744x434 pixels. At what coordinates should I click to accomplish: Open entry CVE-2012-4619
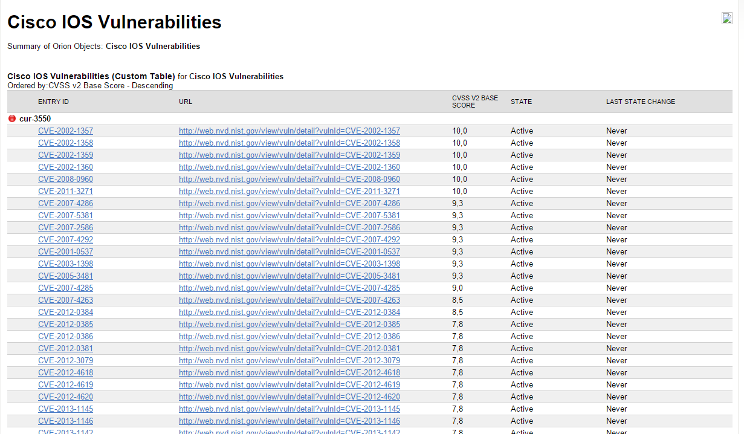point(65,384)
